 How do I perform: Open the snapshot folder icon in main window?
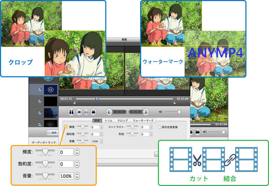[198, 132]
